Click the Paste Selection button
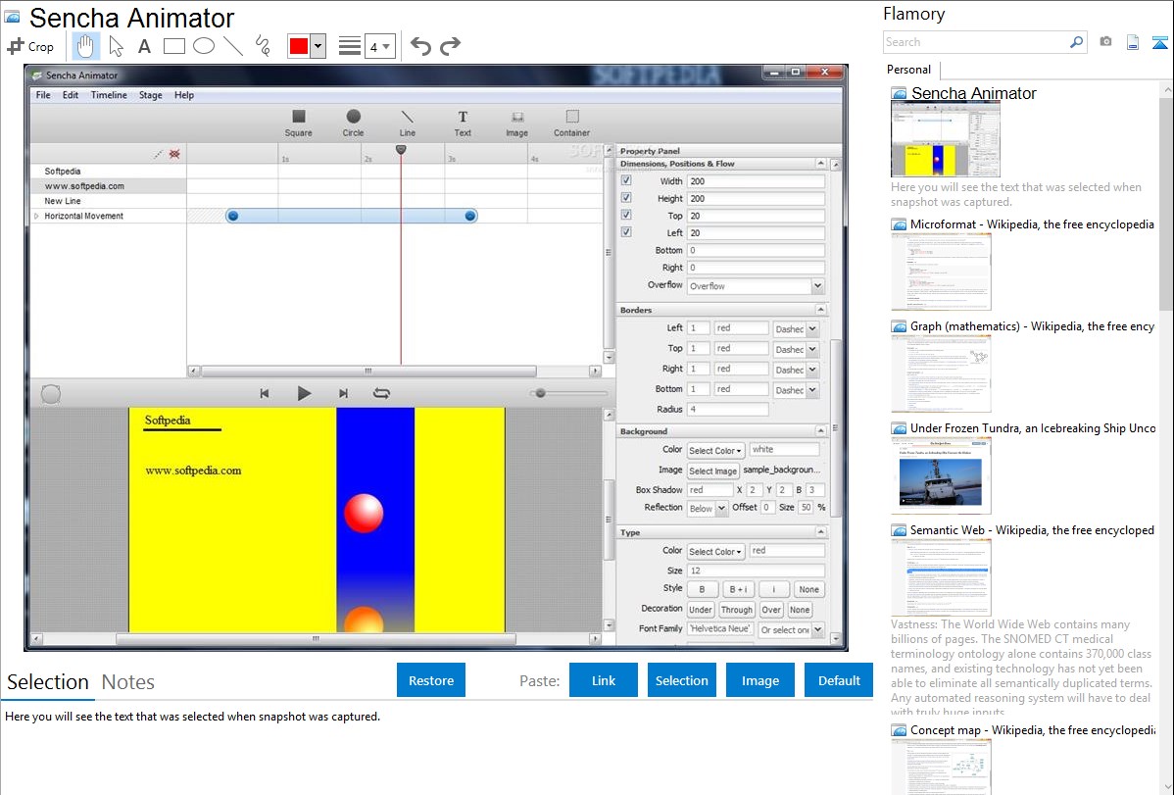Screen dimensions: 1174x795 pos(681,680)
